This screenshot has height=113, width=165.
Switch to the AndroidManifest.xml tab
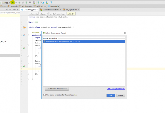click(51, 10)
